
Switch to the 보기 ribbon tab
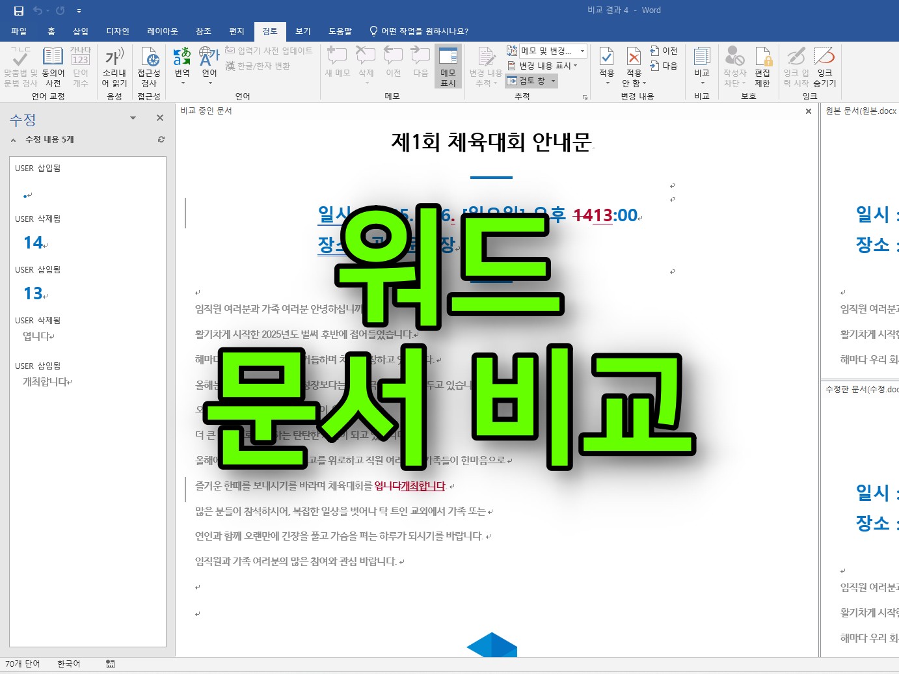coord(302,31)
